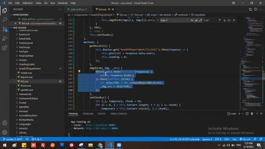Open Photoshop from Windows taskbar
Viewport: 265px width, 149px height.
(x=62, y=145)
